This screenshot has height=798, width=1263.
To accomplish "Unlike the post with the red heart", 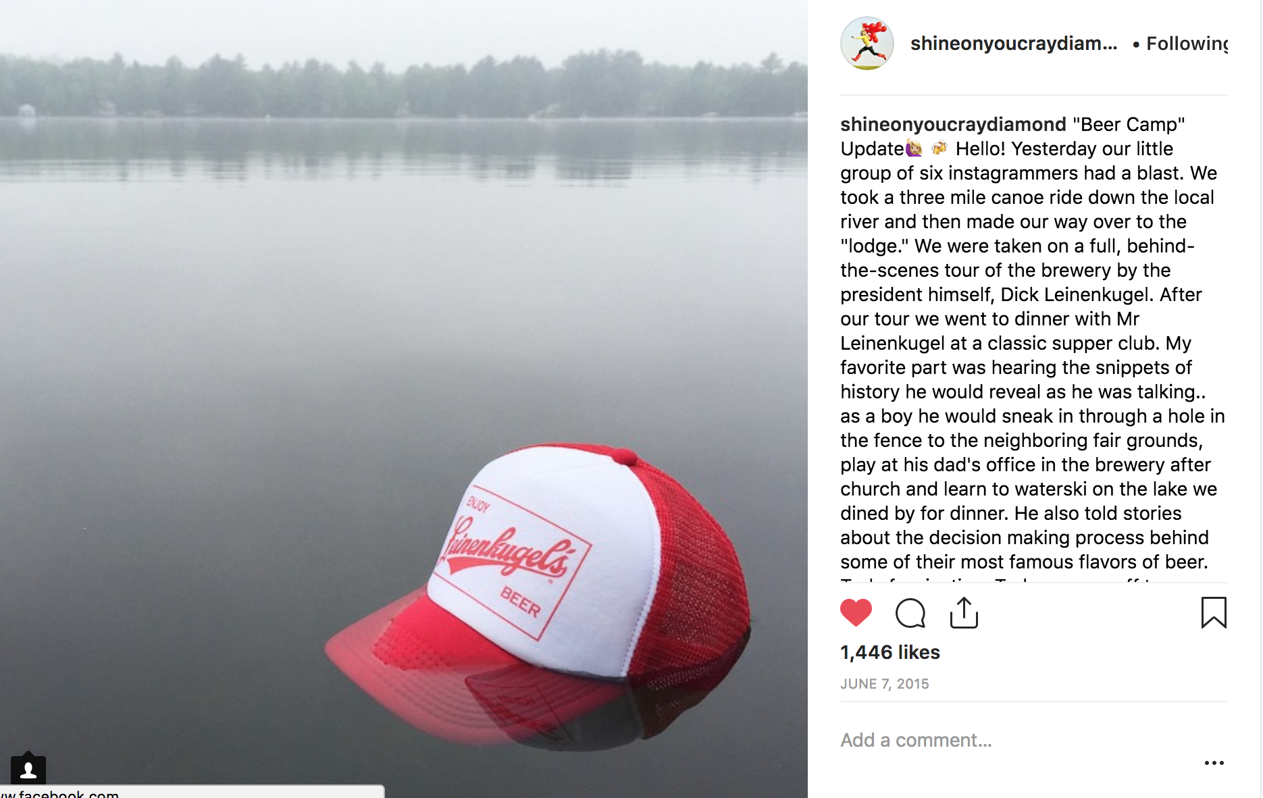I will coord(856,612).
